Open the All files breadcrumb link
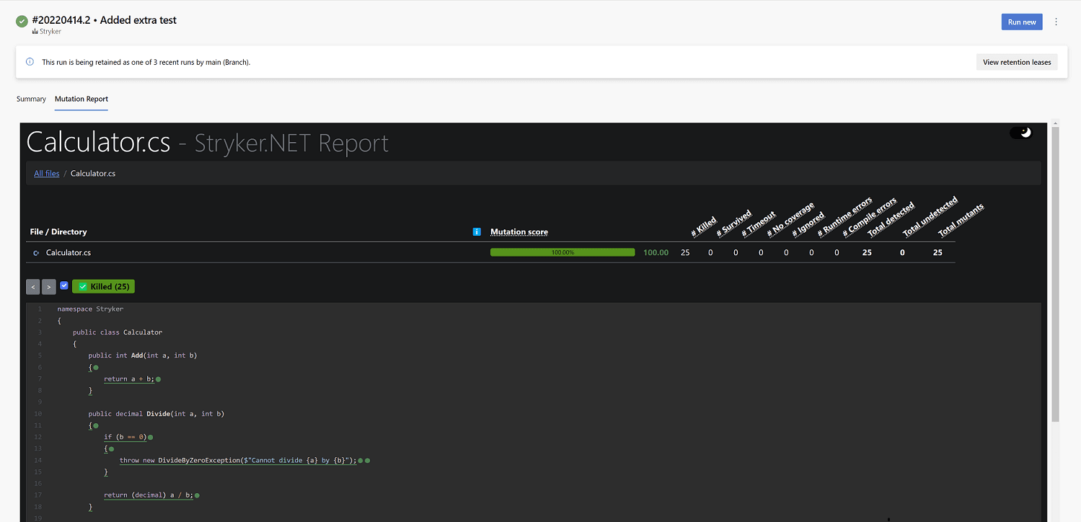The image size is (1081, 522). click(47, 174)
